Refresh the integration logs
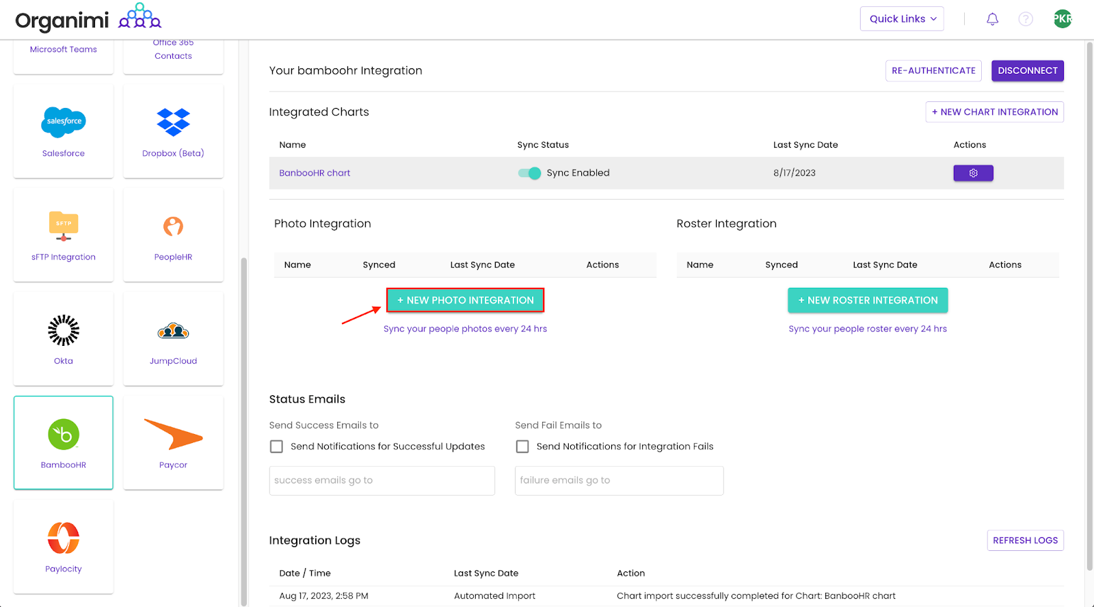This screenshot has height=607, width=1094. click(1025, 540)
